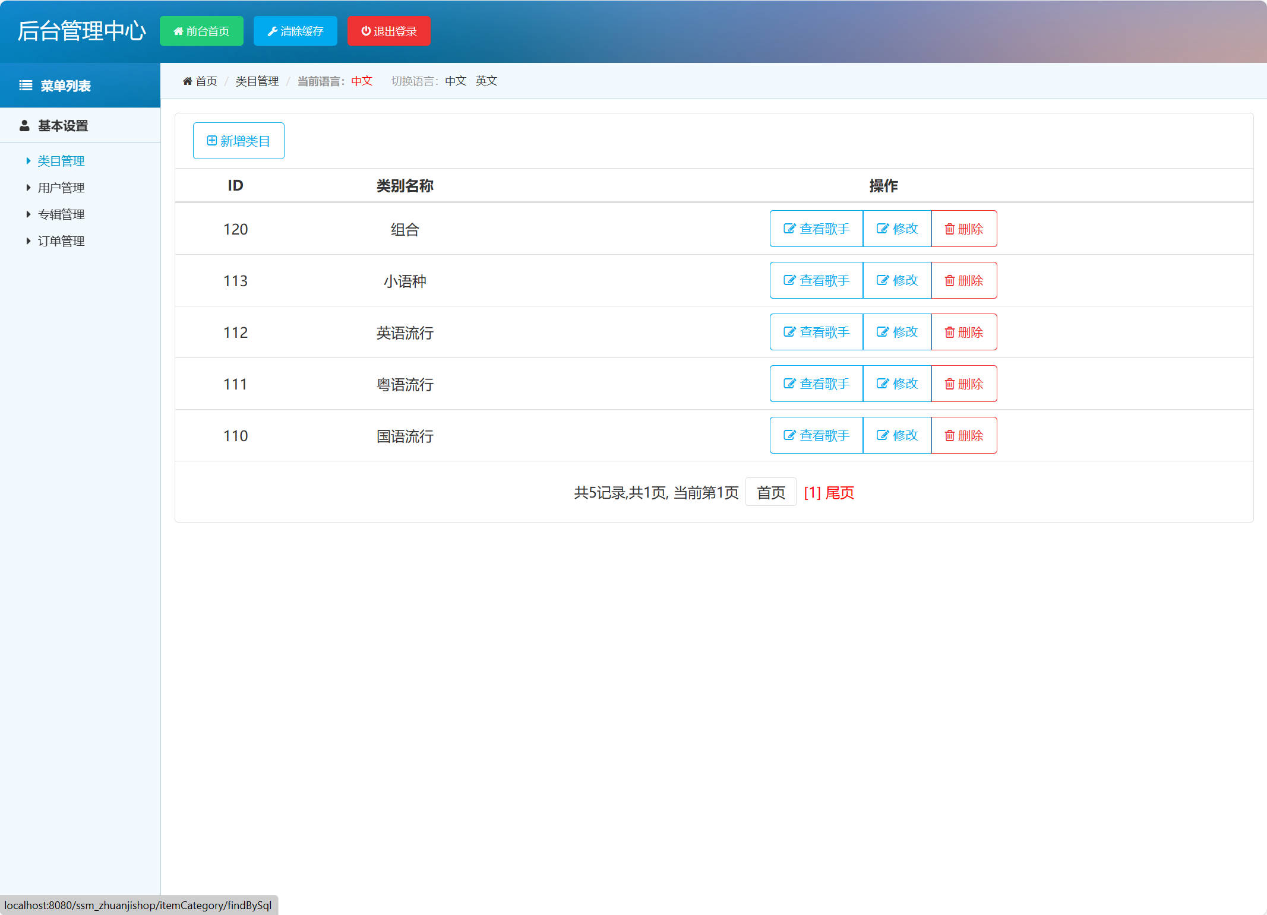Click the trash icon to delete 国语流行
1267x915 pixels.
pyautogui.click(x=949, y=435)
